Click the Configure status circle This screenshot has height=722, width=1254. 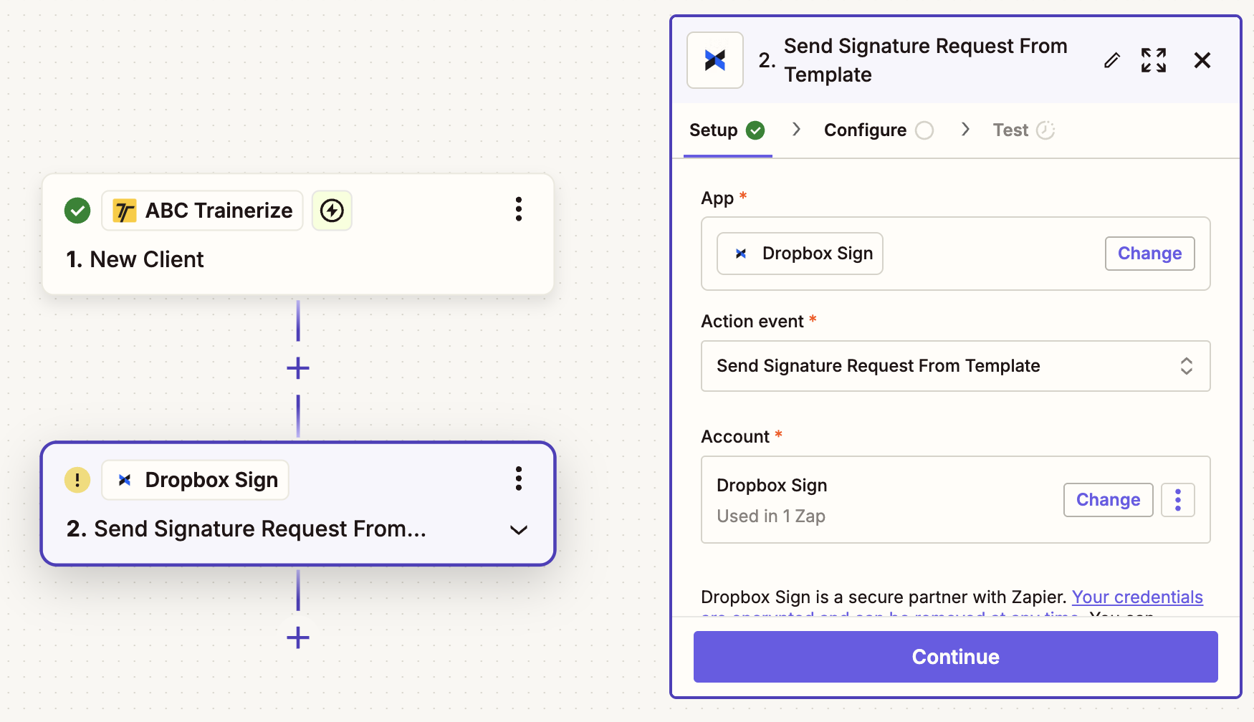point(924,130)
